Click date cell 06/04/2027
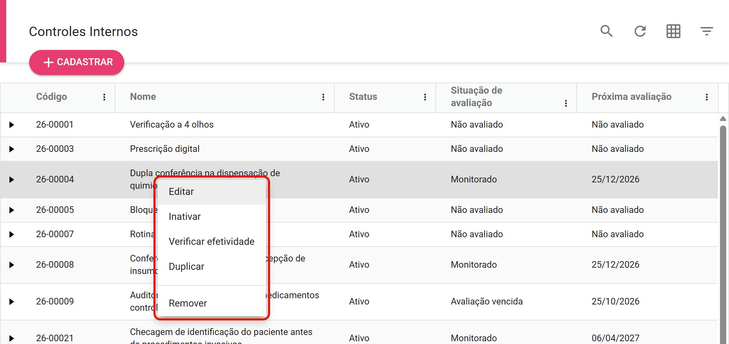Screen dimensions: 729x344 coord(615,338)
